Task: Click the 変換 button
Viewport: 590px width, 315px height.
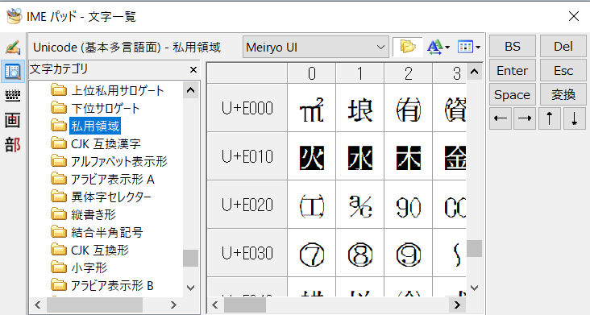Action: (563, 94)
